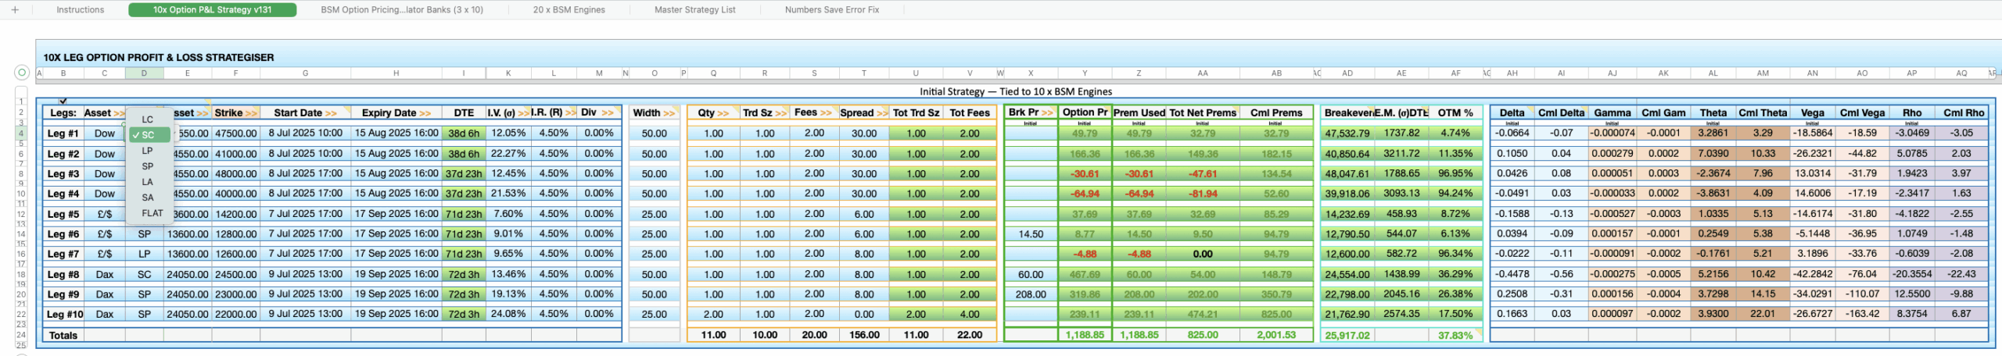The height and width of the screenshot is (356, 2002).
Task: Select the Leg #6 Brk Pr cell 14.50
Action: point(1031,233)
